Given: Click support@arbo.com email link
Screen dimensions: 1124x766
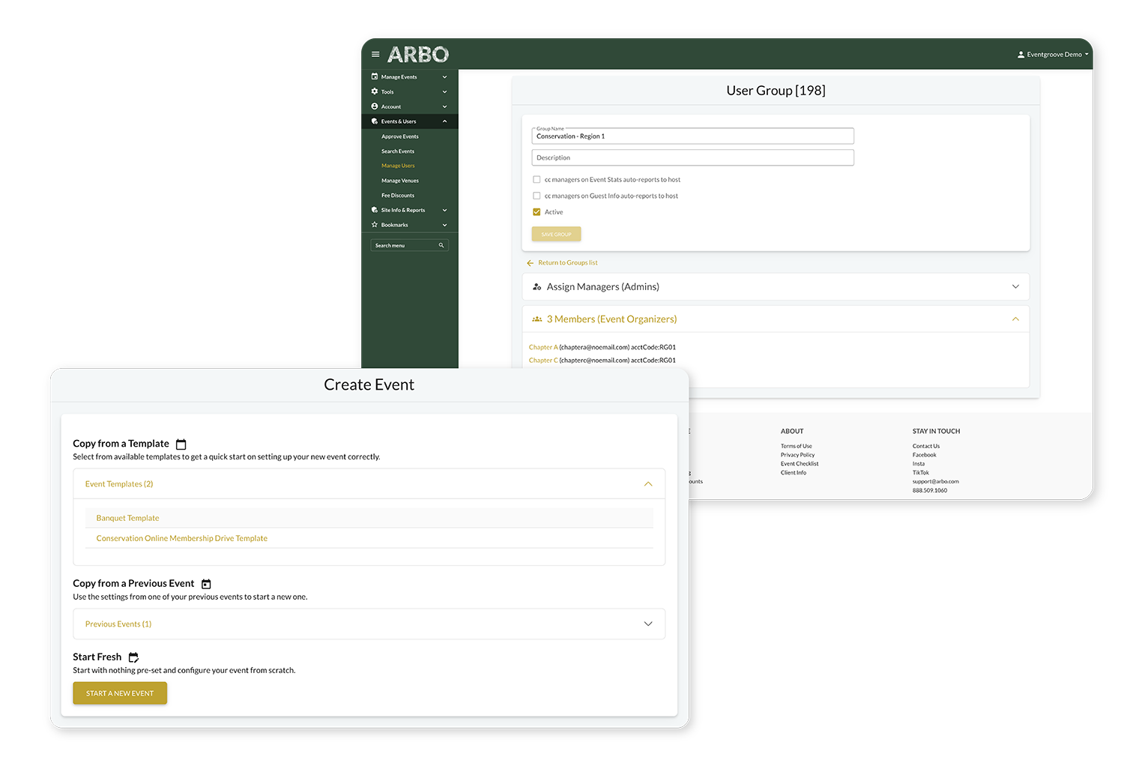Looking at the screenshot, I should click(x=935, y=482).
